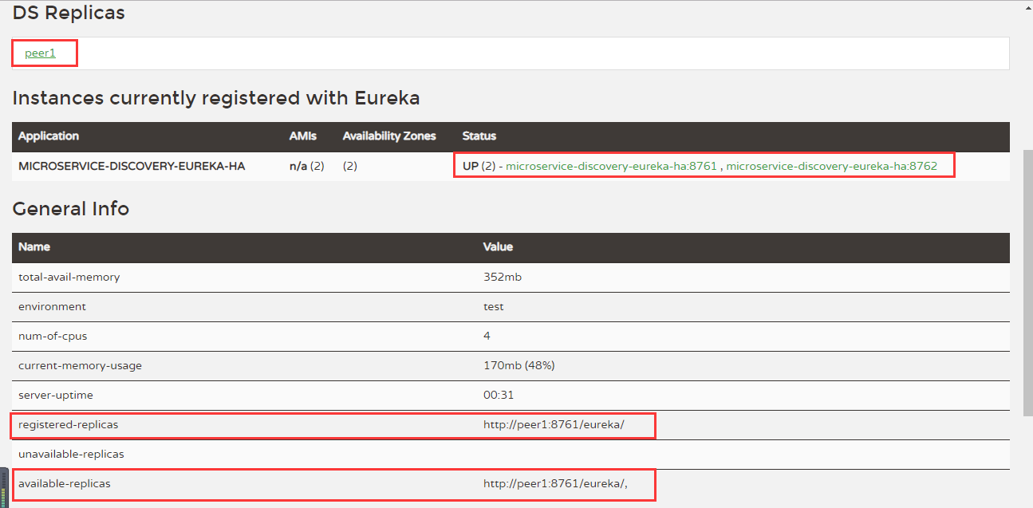Select the current-memory-usage row name

pyautogui.click(x=80, y=365)
